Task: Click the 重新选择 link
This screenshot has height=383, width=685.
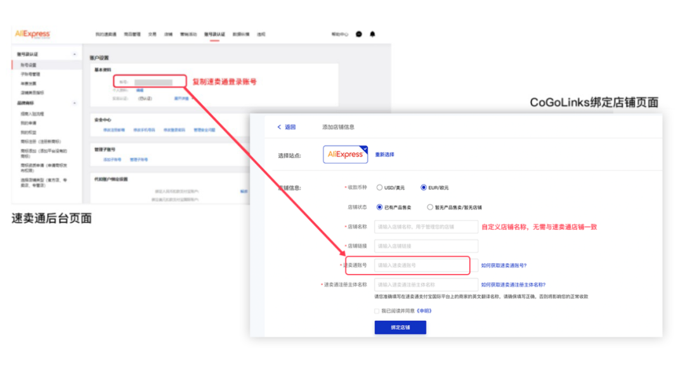Action: pyautogui.click(x=384, y=154)
